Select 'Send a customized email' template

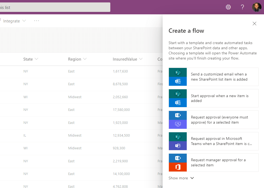(214, 77)
